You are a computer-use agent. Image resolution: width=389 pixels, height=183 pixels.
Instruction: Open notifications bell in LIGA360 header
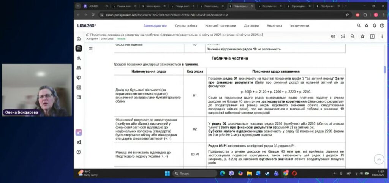[x=374, y=25]
